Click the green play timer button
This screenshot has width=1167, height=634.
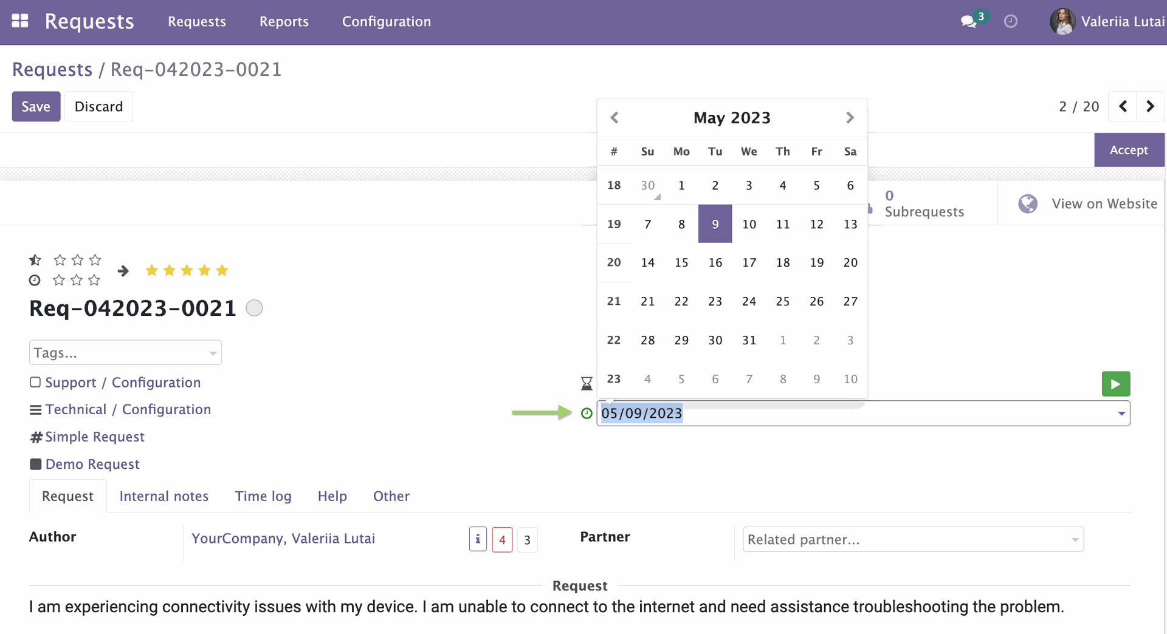[1115, 384]
